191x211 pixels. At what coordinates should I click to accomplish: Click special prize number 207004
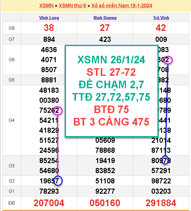[x=49, y=203]
